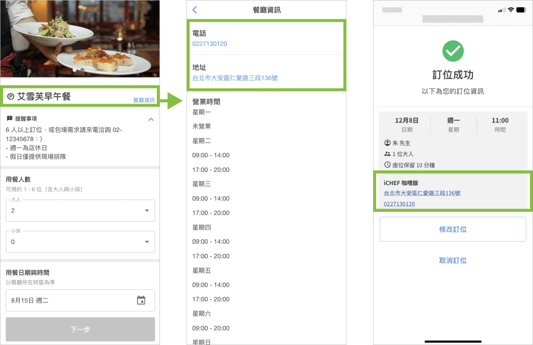
Task: Click the calendar icon in date field
Action: coord(141,300)
